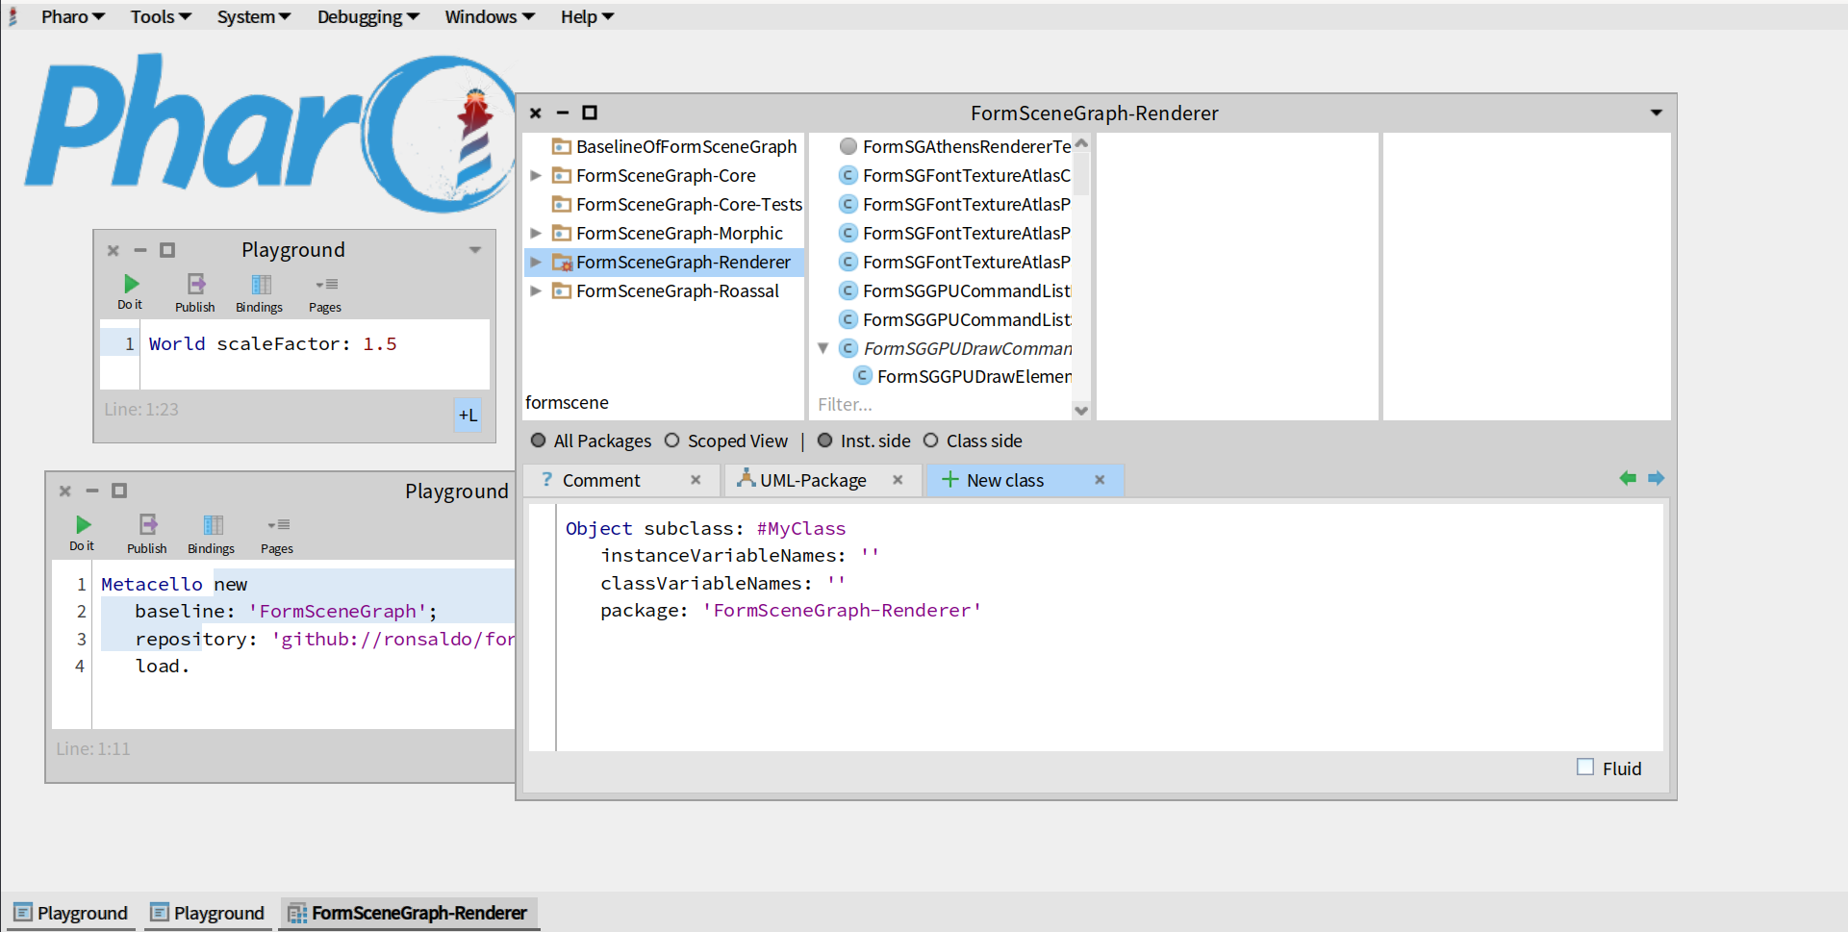Open Pages in the Metacello Playground
1848x932 pixels.
277,534
